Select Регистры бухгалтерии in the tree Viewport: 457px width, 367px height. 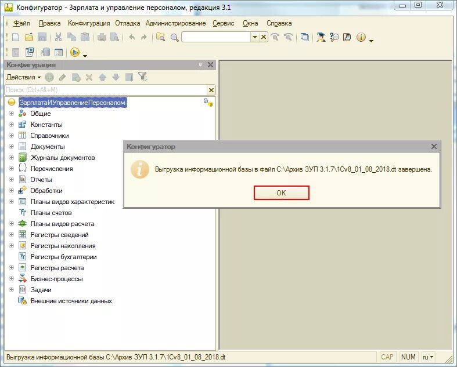pyautogui.click(x=63, y=257)
